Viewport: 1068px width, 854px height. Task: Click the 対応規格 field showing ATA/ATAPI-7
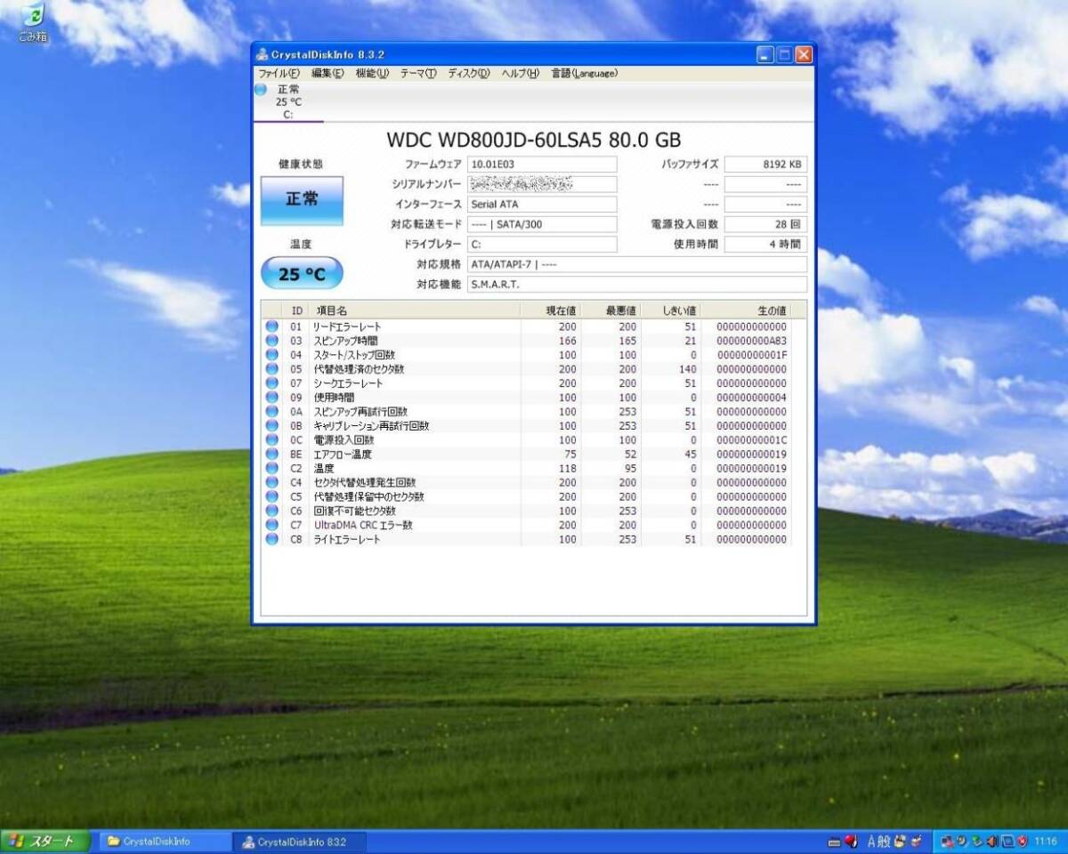pyautogui.click(x=637, y=264)
